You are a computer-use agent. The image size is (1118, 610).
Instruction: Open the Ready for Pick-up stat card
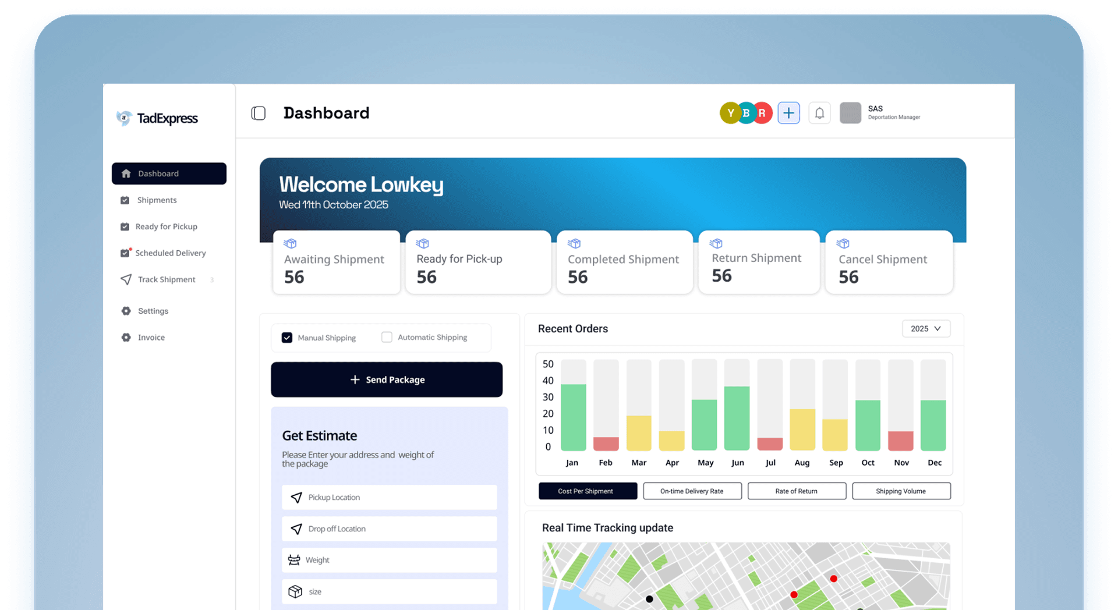pos(478,262)
